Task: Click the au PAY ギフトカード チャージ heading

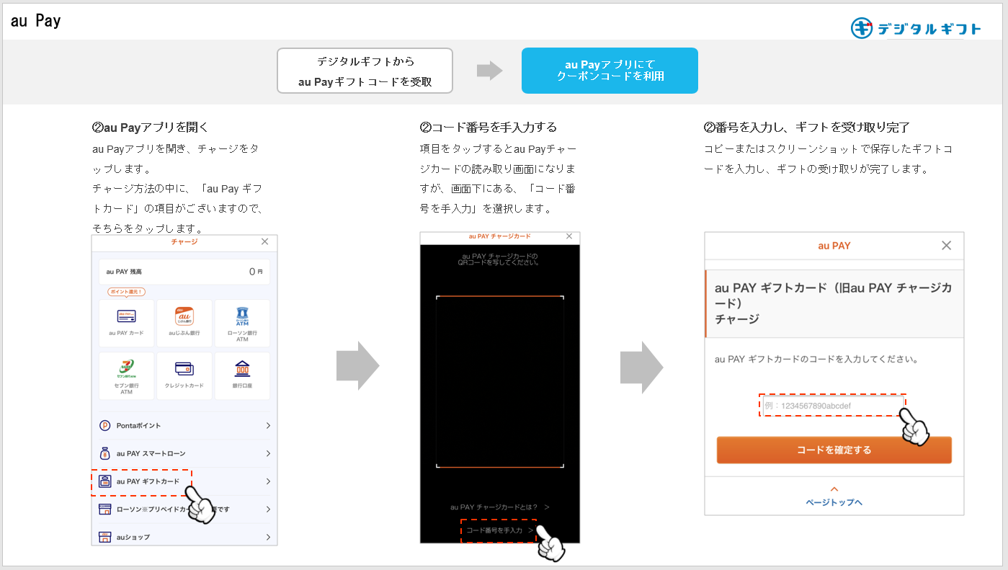Action: click(834, 303)
